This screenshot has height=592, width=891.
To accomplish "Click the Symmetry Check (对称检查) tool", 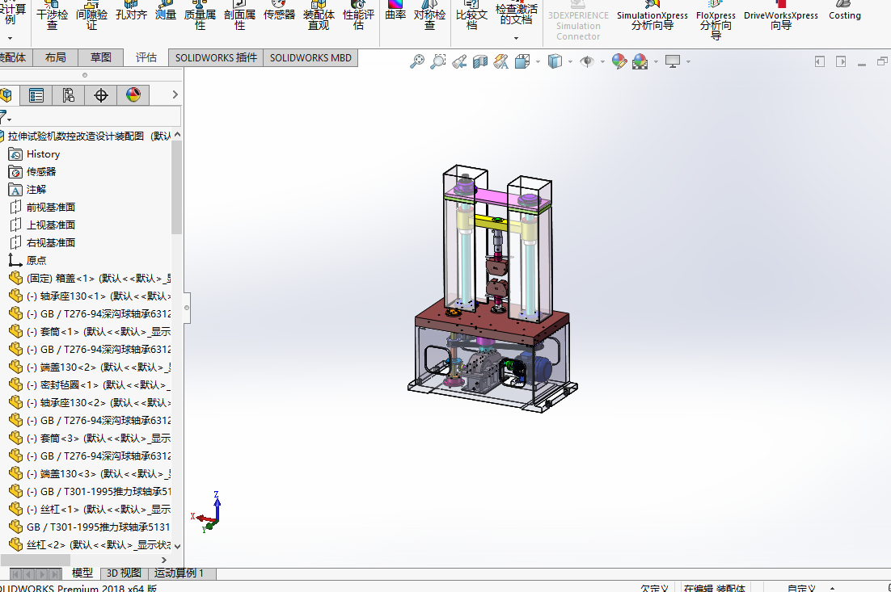I will (x=429, y=15).
